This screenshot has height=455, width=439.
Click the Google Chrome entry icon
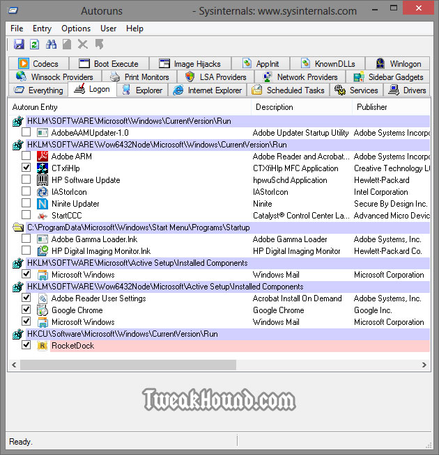43,310
